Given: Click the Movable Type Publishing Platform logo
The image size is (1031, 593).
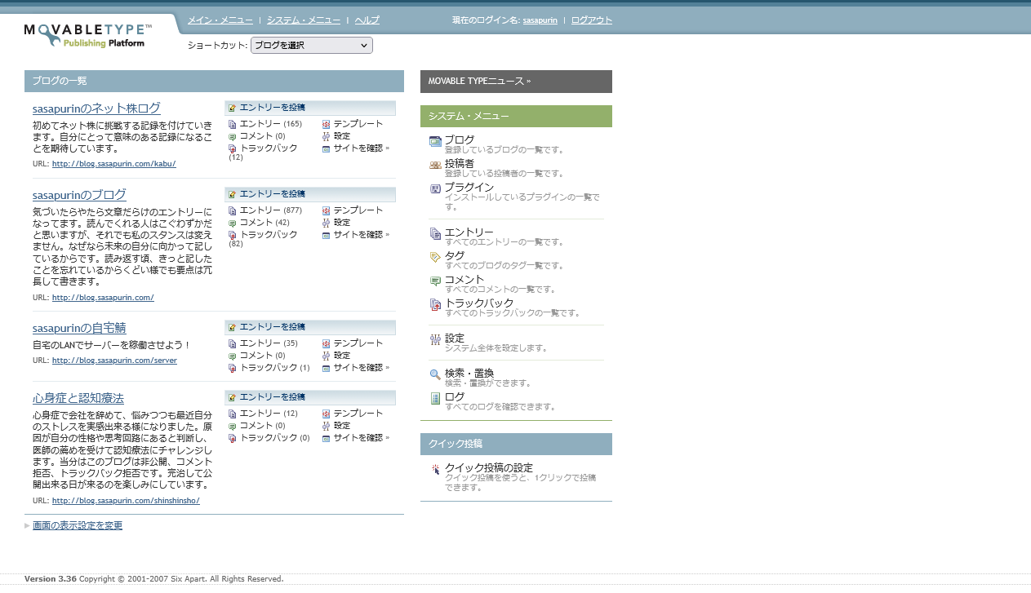Looking at the screenshot, I should pos(88,36).
